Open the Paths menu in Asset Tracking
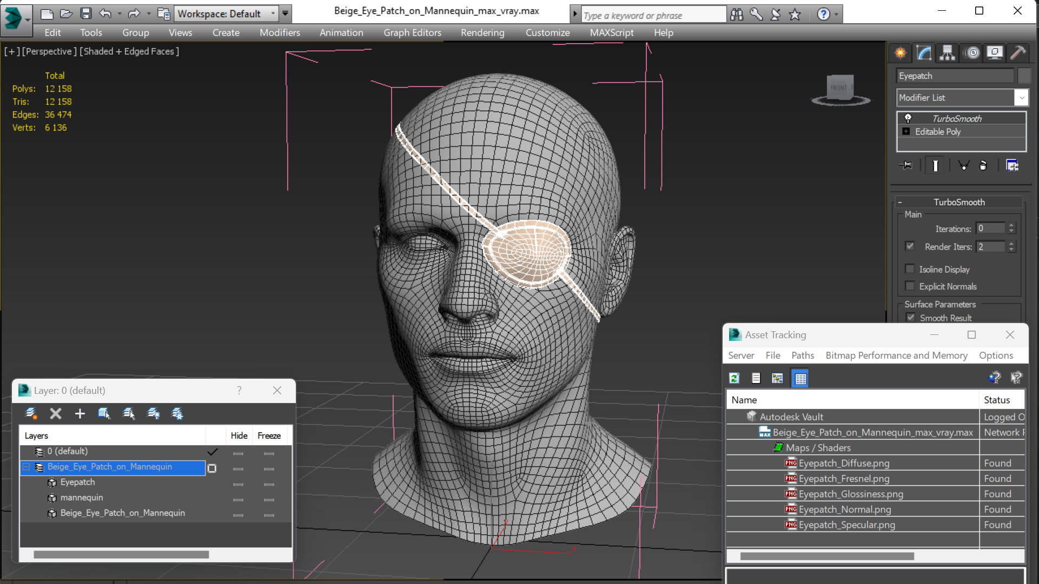Screen dimensions: 1039x584 (x=802, y=355)
